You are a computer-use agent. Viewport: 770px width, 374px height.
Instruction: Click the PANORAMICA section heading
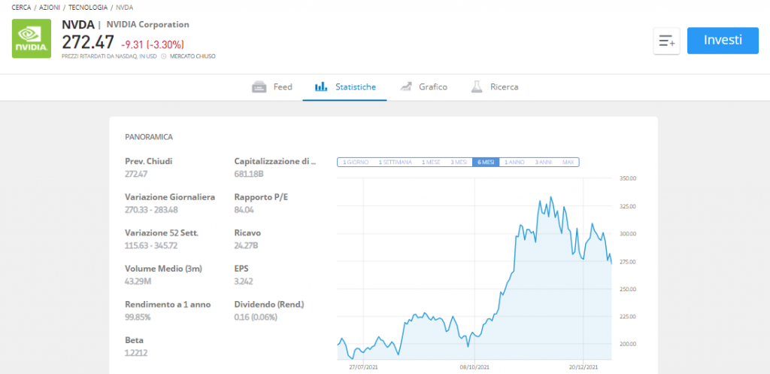point(149,137)
